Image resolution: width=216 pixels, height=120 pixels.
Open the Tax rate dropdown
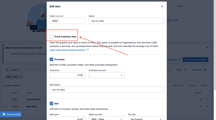pos(146,118)
